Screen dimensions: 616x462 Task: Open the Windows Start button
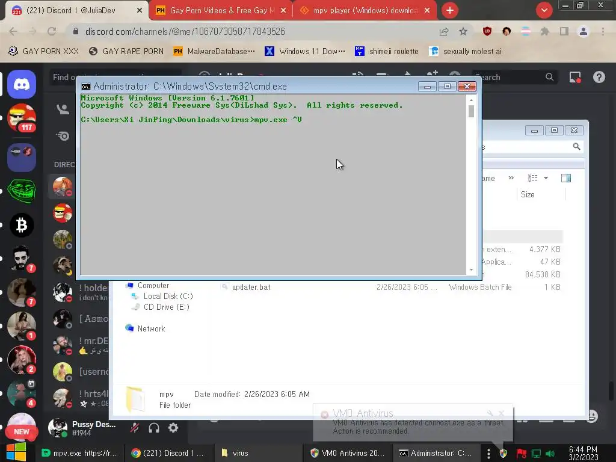pyautogui.click(x=16, y=452)
